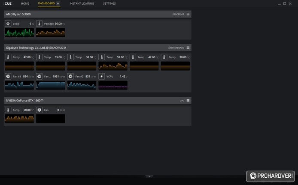The height and width of the screenshot is (185, 298).
Task: Click the empty GPU Fan graph
Action: (51, 119)
